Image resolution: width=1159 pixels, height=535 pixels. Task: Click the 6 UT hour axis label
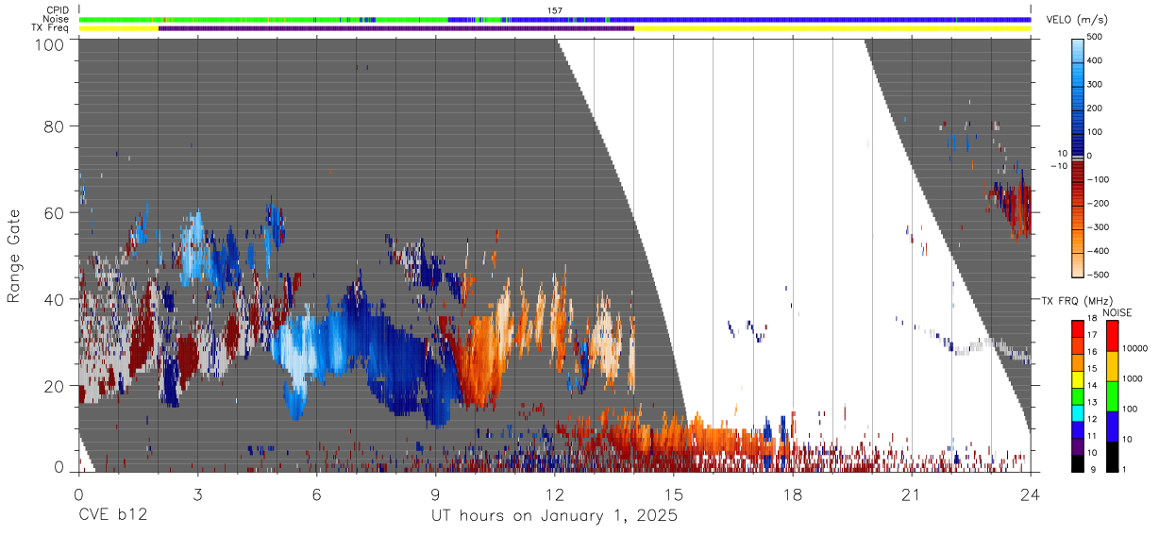[317, 493]
